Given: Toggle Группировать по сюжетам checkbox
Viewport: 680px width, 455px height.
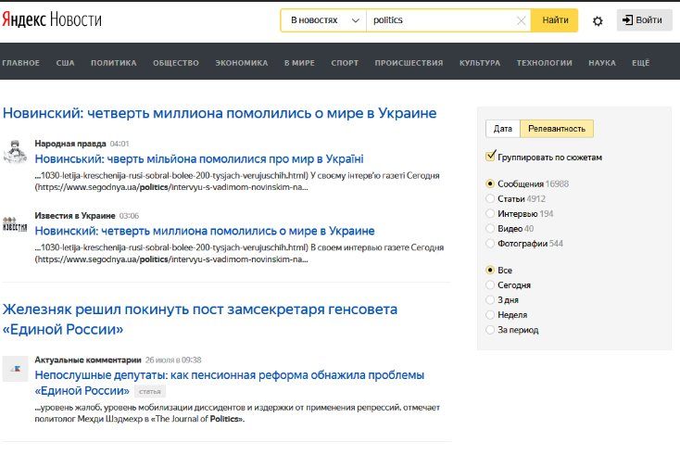Looking at the screenshot, I should 490,157.
